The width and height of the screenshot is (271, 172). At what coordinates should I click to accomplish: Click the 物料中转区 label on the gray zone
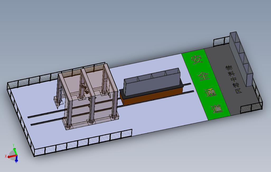pos(233,79)
